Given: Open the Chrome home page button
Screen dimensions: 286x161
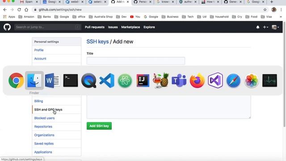Looking at the screenshot, I should (x=26, y=10).
